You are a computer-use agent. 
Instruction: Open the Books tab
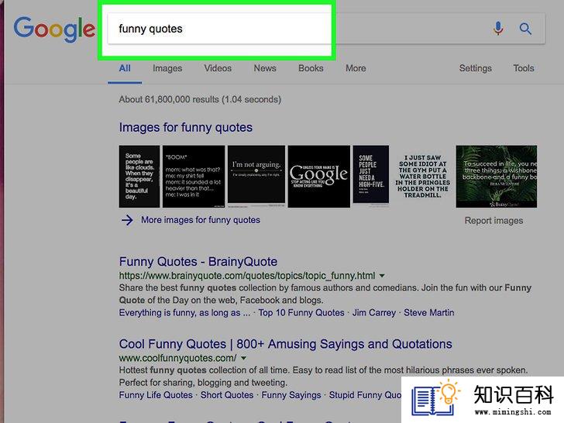tap(311, 68)
